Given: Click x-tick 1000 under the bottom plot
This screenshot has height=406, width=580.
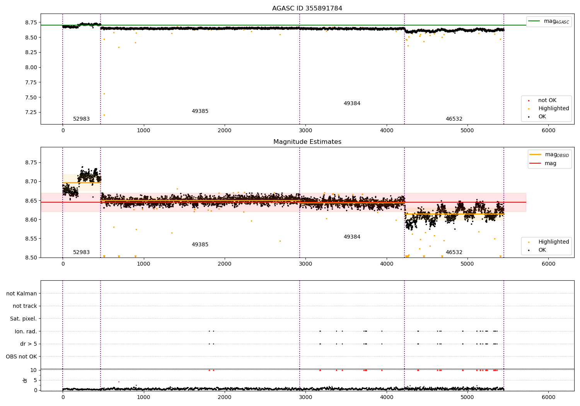Looking at the screenshot, I should (x=144, y=397).
